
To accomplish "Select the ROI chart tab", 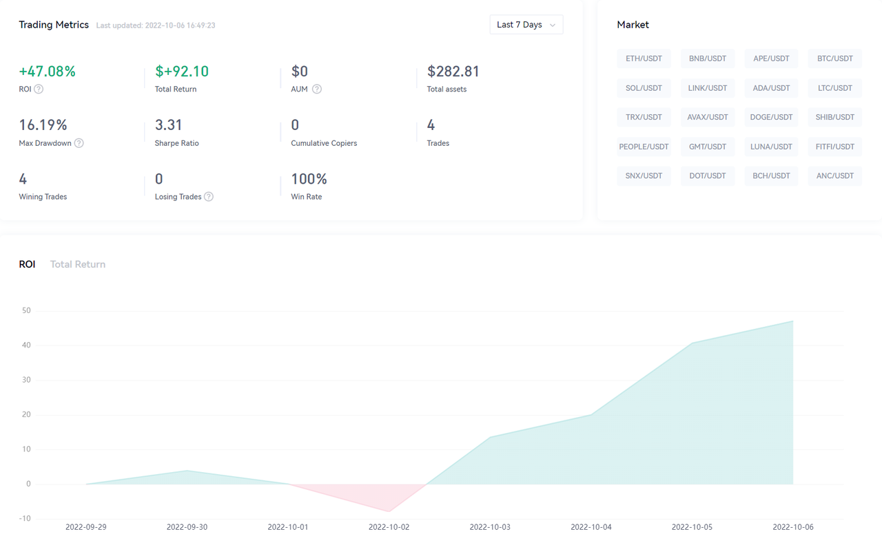I will click(27, 264).
